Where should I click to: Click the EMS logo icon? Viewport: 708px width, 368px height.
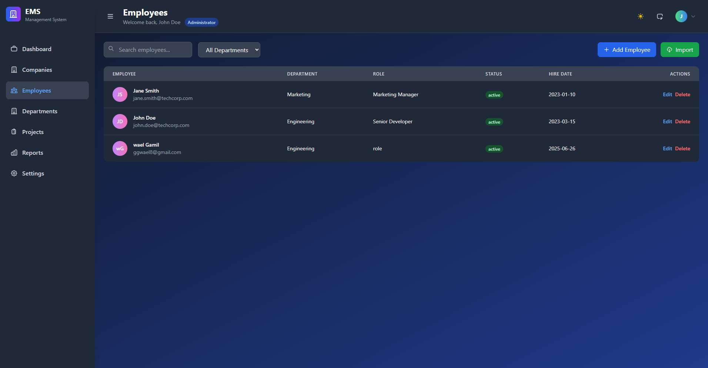pyautogui.click(x=13, y=14)
